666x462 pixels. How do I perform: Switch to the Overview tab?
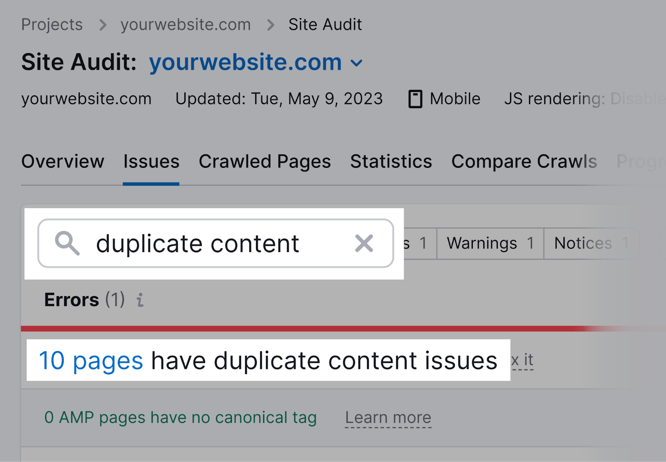pyautogui.click(x=63, y=162)
